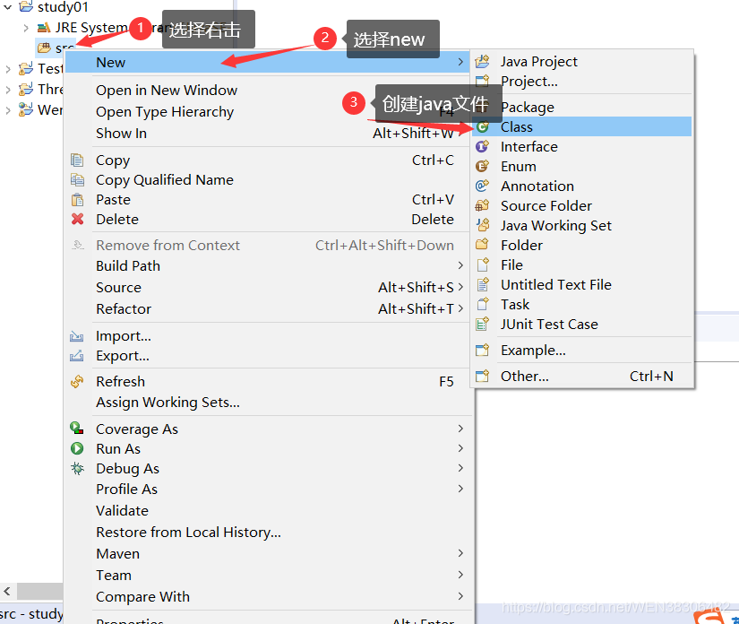Expand the JRE System Library node

pos(26,28)
